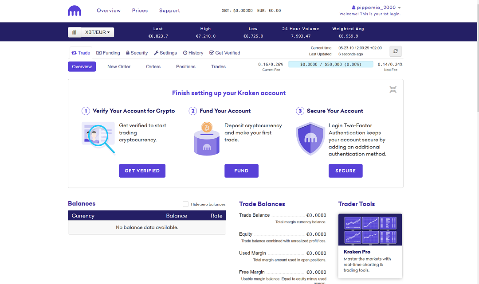This screenshot has width=479, height=284.
Task: Click the Currency column header
Action: (83, 216)
